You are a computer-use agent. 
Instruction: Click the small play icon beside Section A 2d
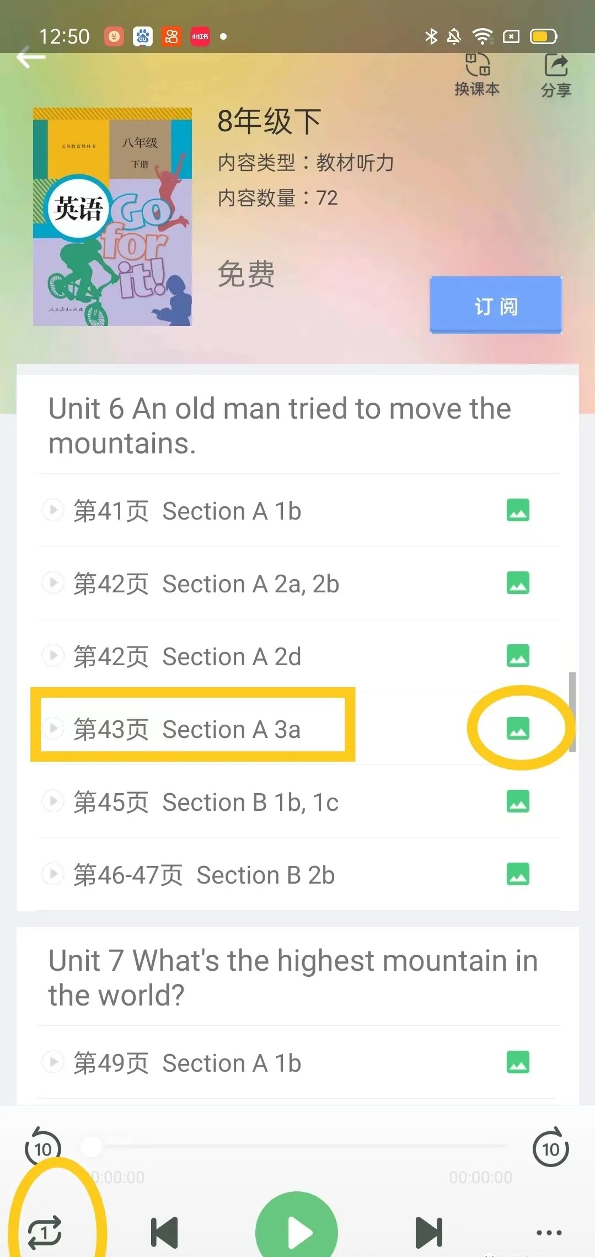[53, 655]
